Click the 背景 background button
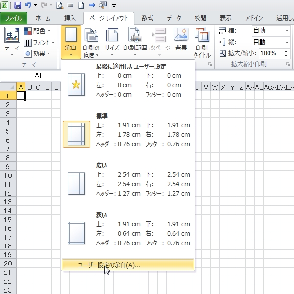 181,40
